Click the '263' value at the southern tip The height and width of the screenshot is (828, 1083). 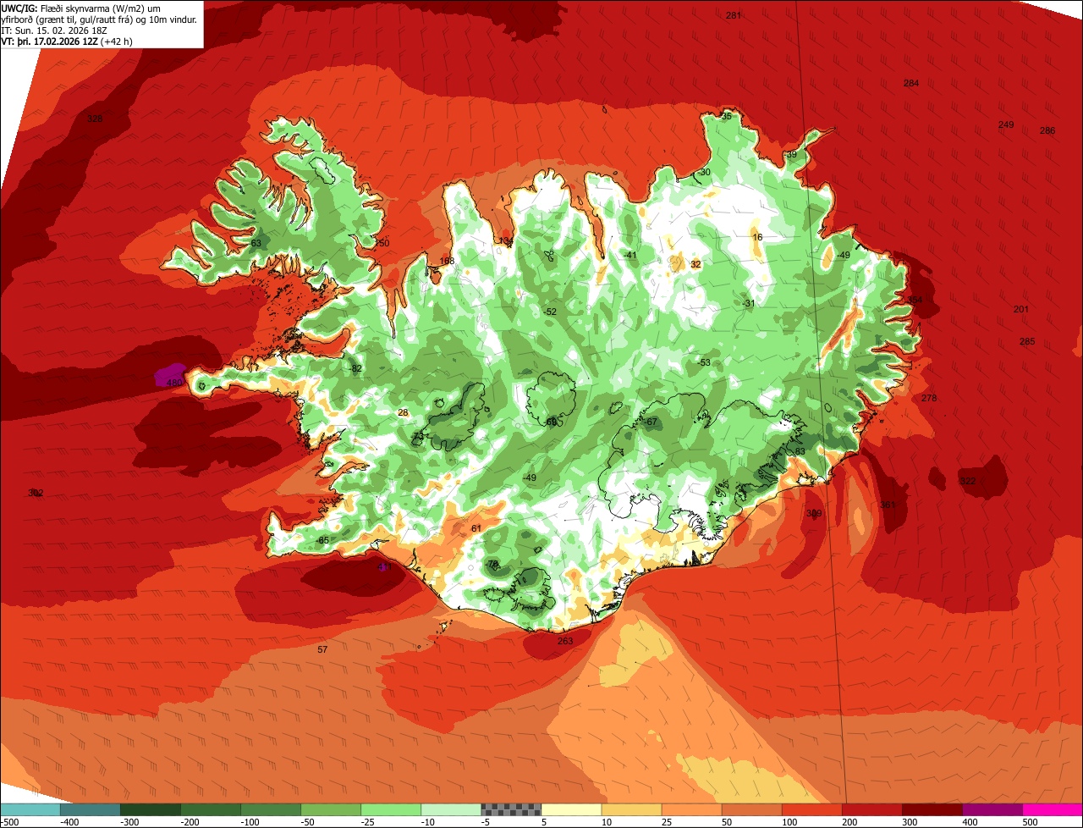[x=565, y=641]
